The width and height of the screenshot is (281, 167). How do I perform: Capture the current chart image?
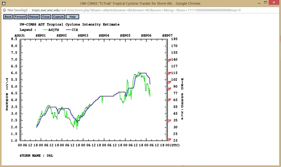tap(58, 17)
